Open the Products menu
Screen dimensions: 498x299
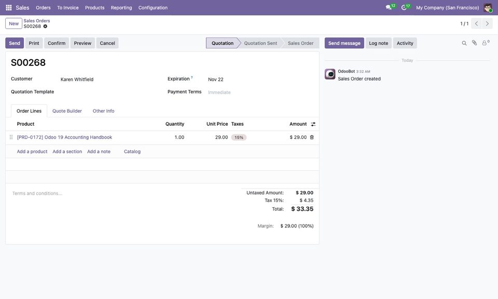pos(94,8)
